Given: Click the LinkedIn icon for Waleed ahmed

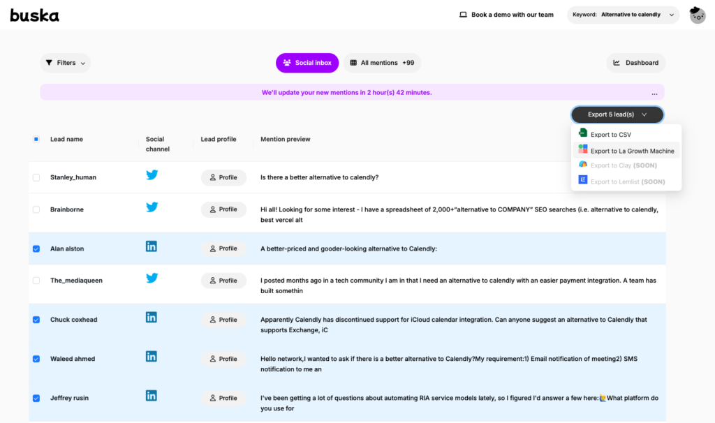Looking at the screenshot, I should 152,357.
